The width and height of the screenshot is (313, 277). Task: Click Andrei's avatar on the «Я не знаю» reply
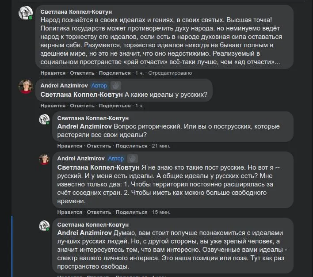[44, 159]
